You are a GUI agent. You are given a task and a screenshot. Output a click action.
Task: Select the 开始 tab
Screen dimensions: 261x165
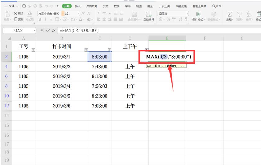(67, 6)
